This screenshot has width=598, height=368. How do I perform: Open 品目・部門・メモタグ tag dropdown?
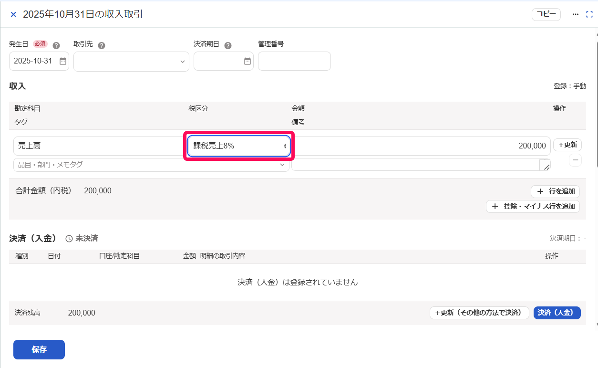(x=151, y=165)
